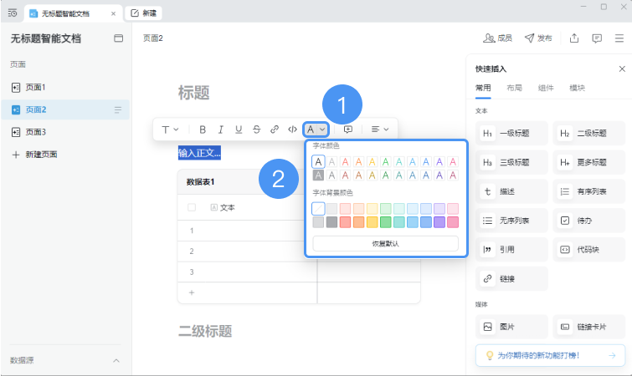Viewport: 632px width, 376px height.
Task: Click the selected 输入正文 text block
Action: tap(199, 153)
